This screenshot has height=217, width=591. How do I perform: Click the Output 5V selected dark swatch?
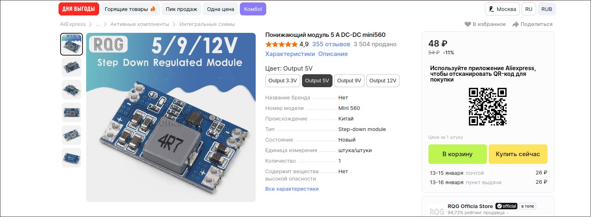(x=317, y=81)
